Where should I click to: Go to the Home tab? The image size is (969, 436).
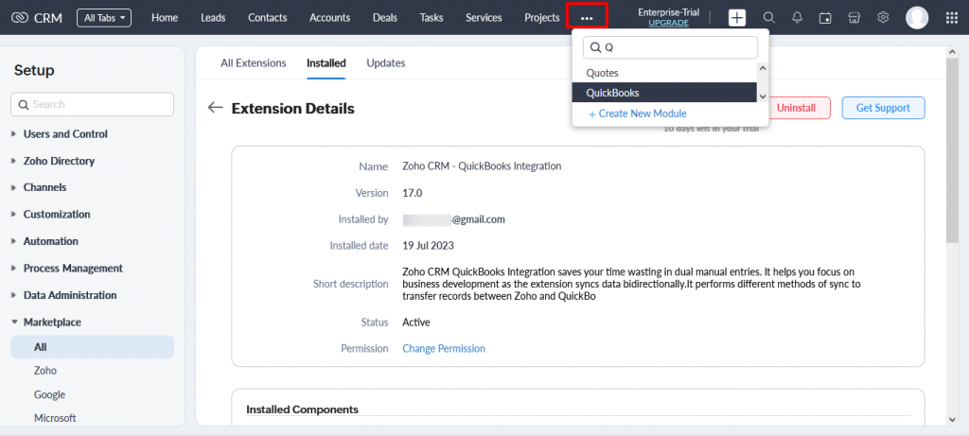click(x=165, y=18)
